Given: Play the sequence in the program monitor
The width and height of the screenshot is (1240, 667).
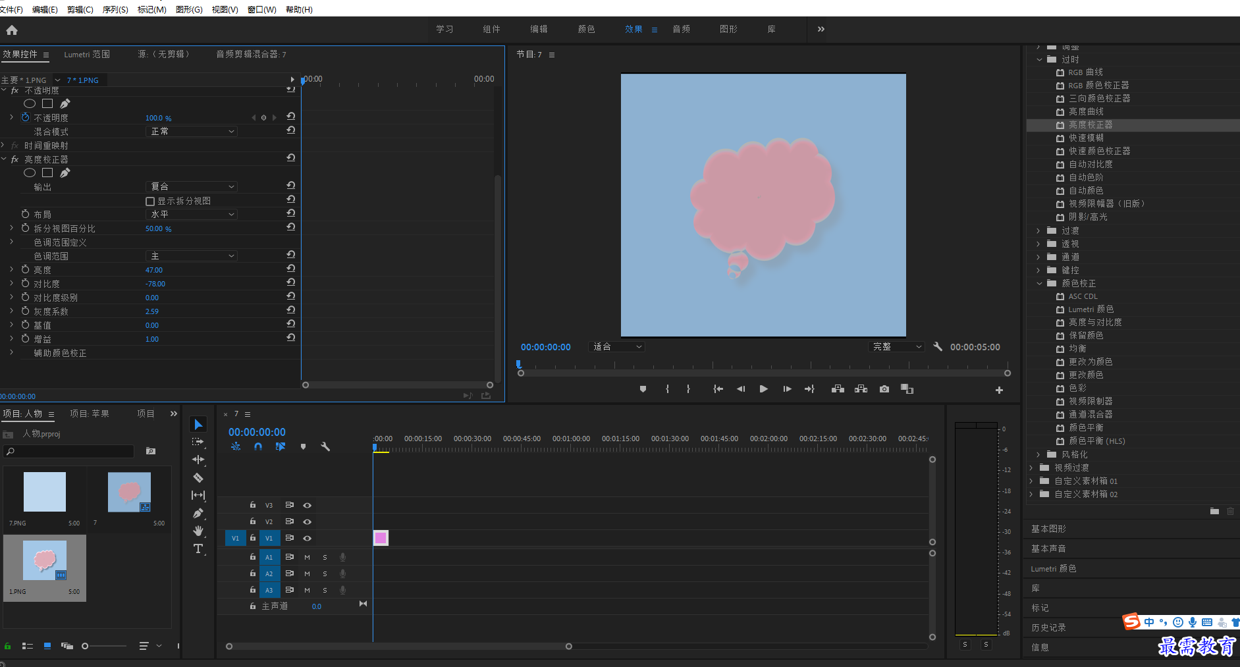Looking at the screenshot, I should [763, 389].
